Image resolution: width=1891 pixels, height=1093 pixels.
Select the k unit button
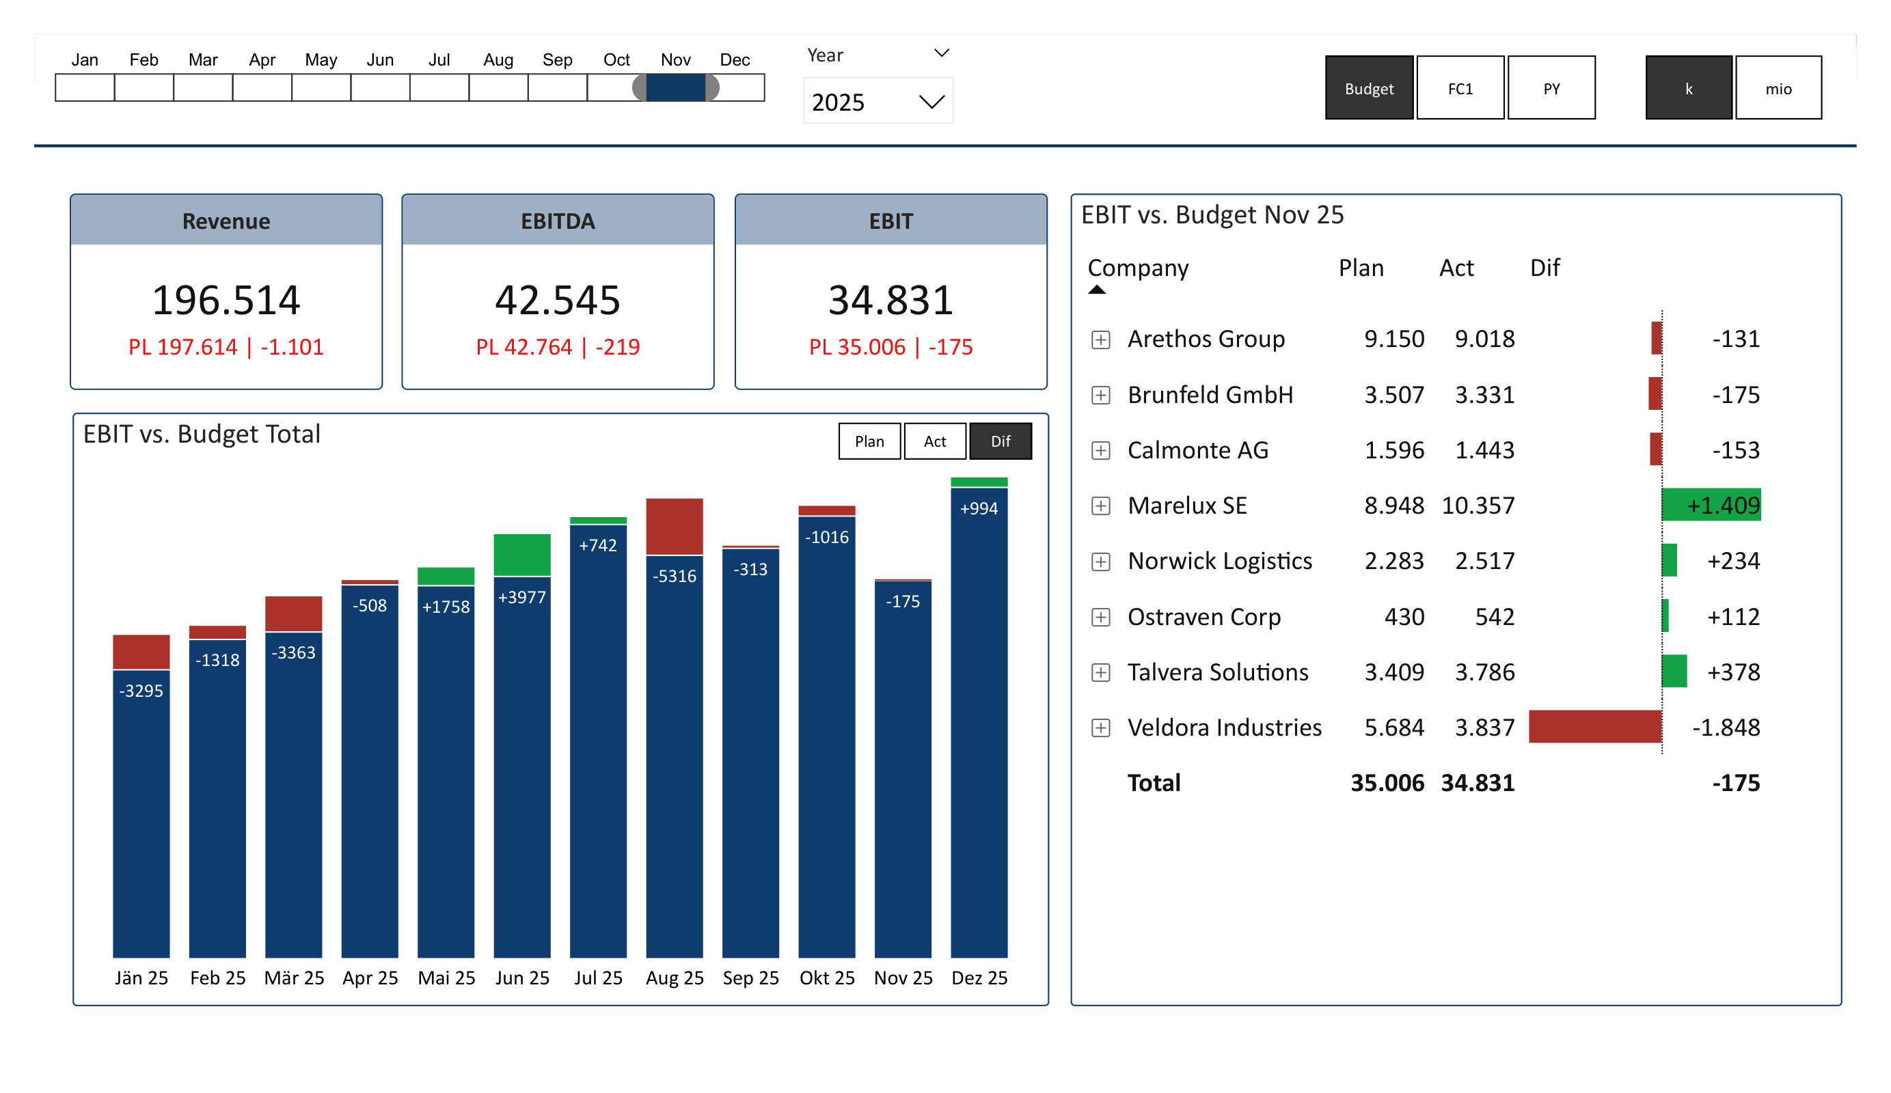1689,87
